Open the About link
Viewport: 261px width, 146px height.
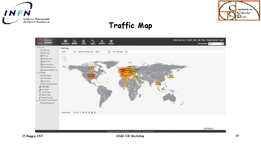coord(204,40)
